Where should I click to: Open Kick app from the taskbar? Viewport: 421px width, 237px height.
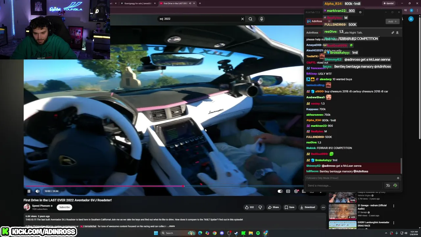(x=243, y=233)
